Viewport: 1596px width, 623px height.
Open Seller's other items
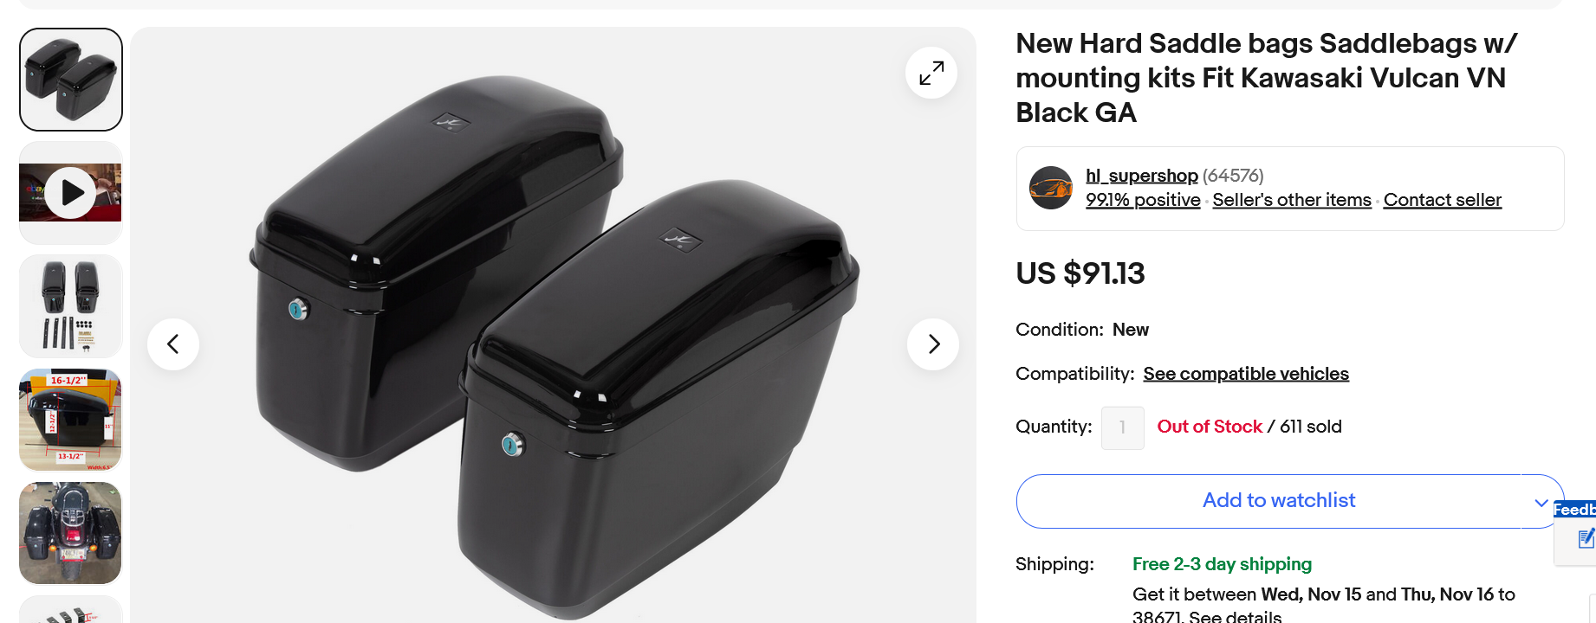pyautogui.click(x=1292, y=200)
